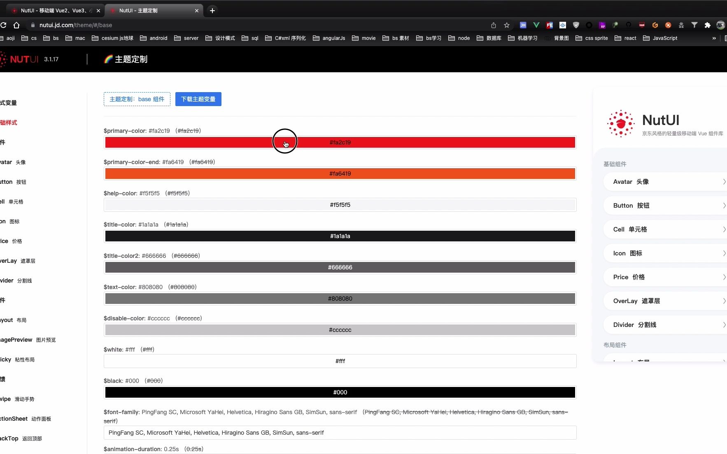727x454 pixels.
Task: Open the purple RP extension icon
Action: point(602,25)
